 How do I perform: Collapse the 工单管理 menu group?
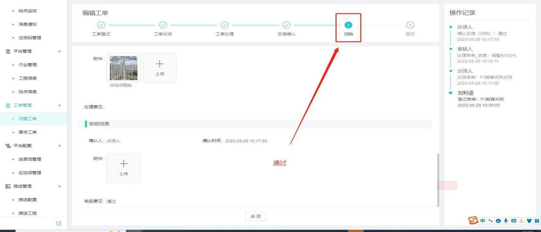[x=59, y=105]
